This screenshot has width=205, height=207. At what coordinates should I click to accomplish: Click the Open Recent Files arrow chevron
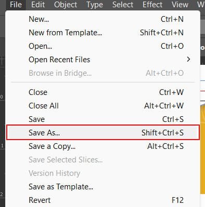tap(188, 60)
